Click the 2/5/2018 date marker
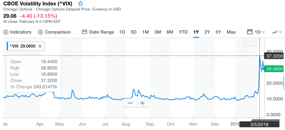 click(259, 124)
